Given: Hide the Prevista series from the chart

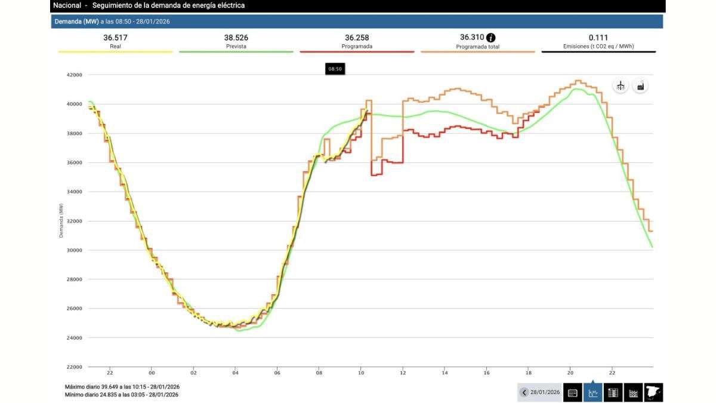Looking at the screenshot, I should pos(236,41).
